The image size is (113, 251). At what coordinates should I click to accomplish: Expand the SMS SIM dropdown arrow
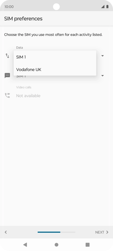(x=103, y=76)
